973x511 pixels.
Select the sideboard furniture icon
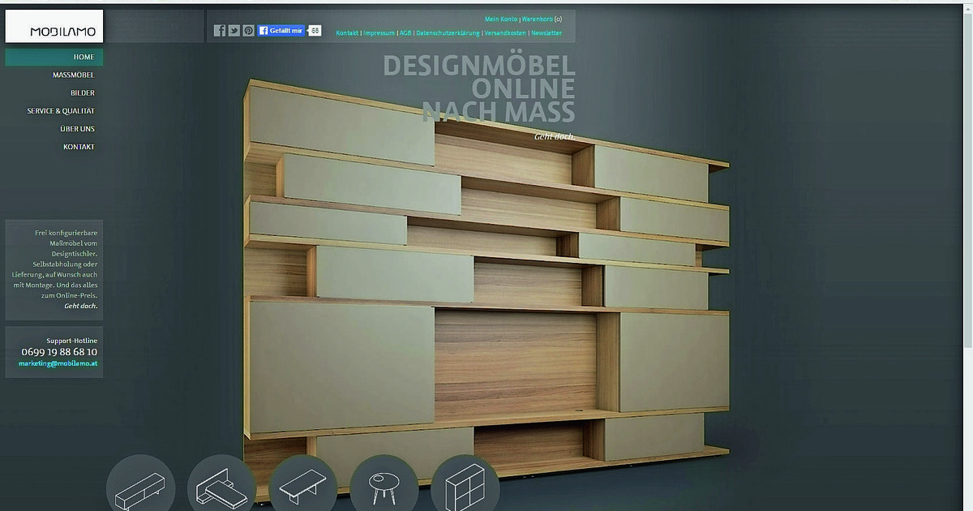coord(140,487)
